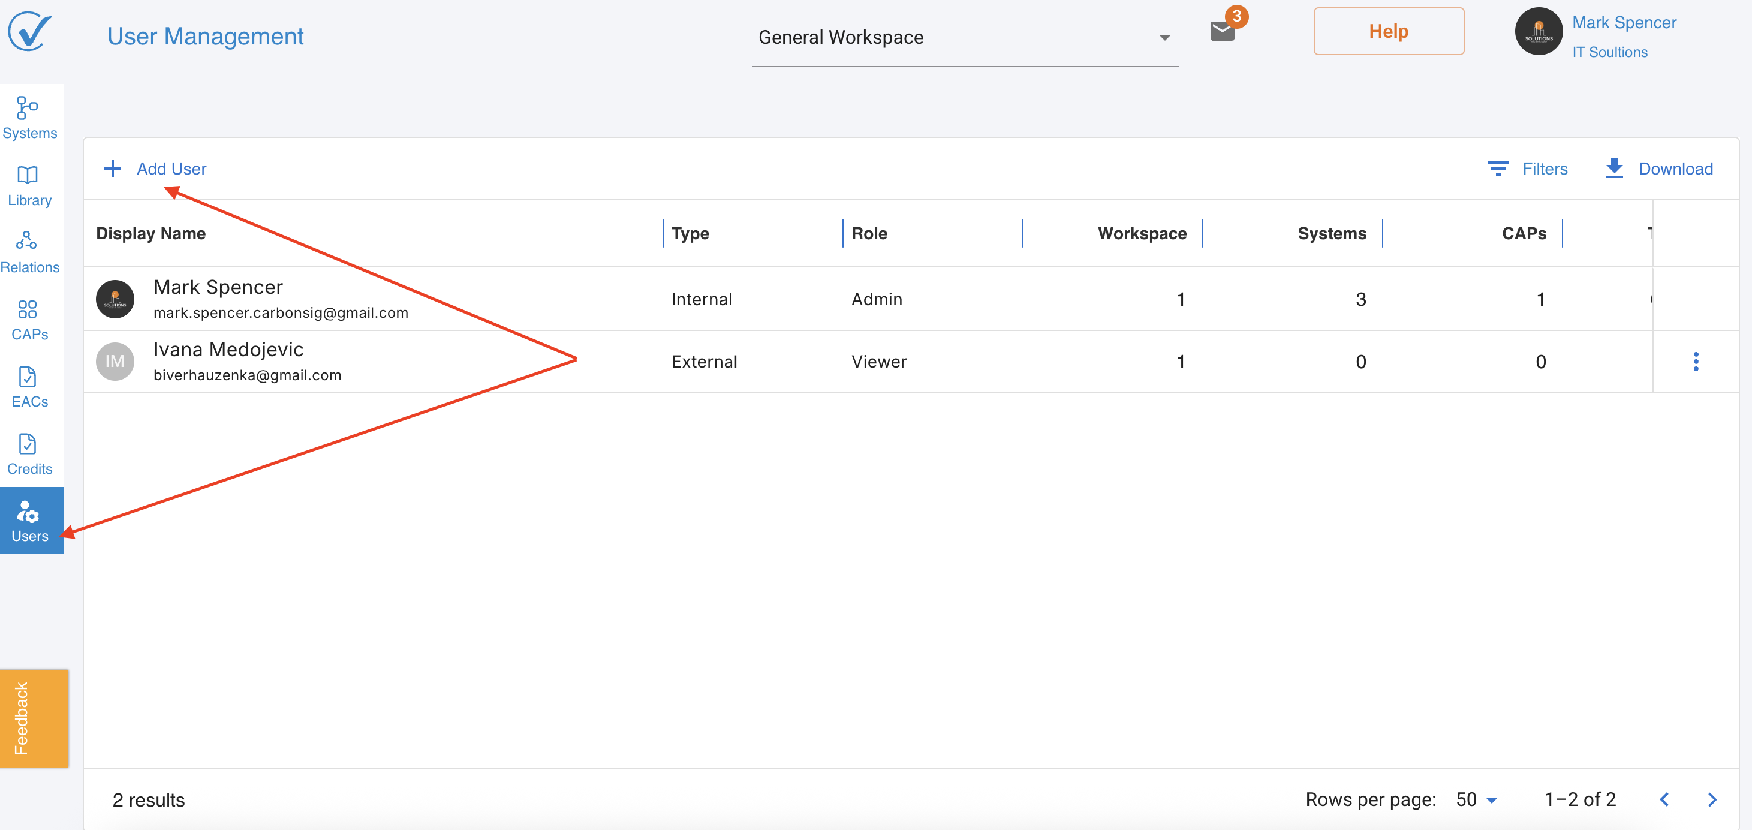Screen dimensions: 1752x830
Task: Sort by the Display Name column header
Action: [151, 233]
